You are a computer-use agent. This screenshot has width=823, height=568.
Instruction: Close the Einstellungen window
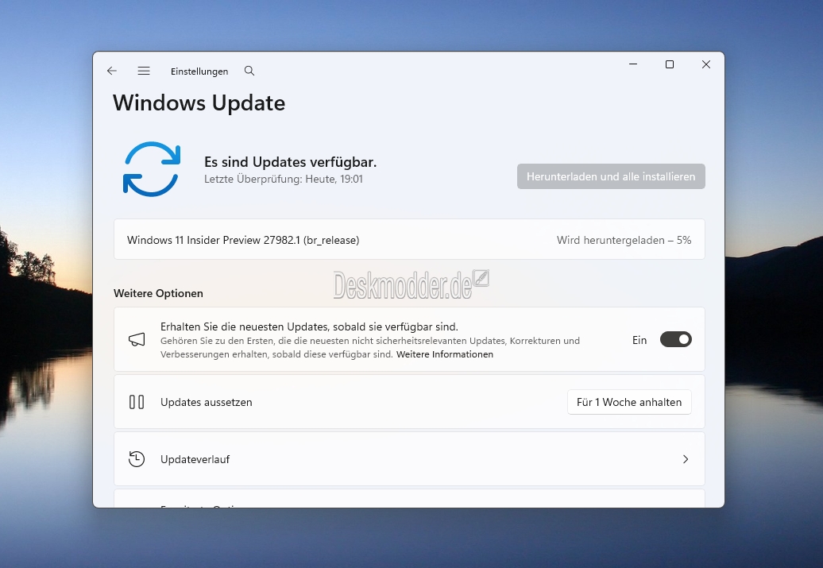point(706,64)
